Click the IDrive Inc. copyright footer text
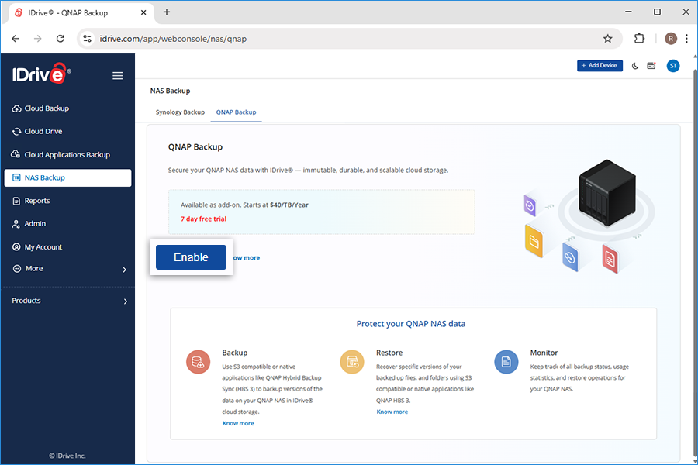698x465 pixels. tap(67, 456)
